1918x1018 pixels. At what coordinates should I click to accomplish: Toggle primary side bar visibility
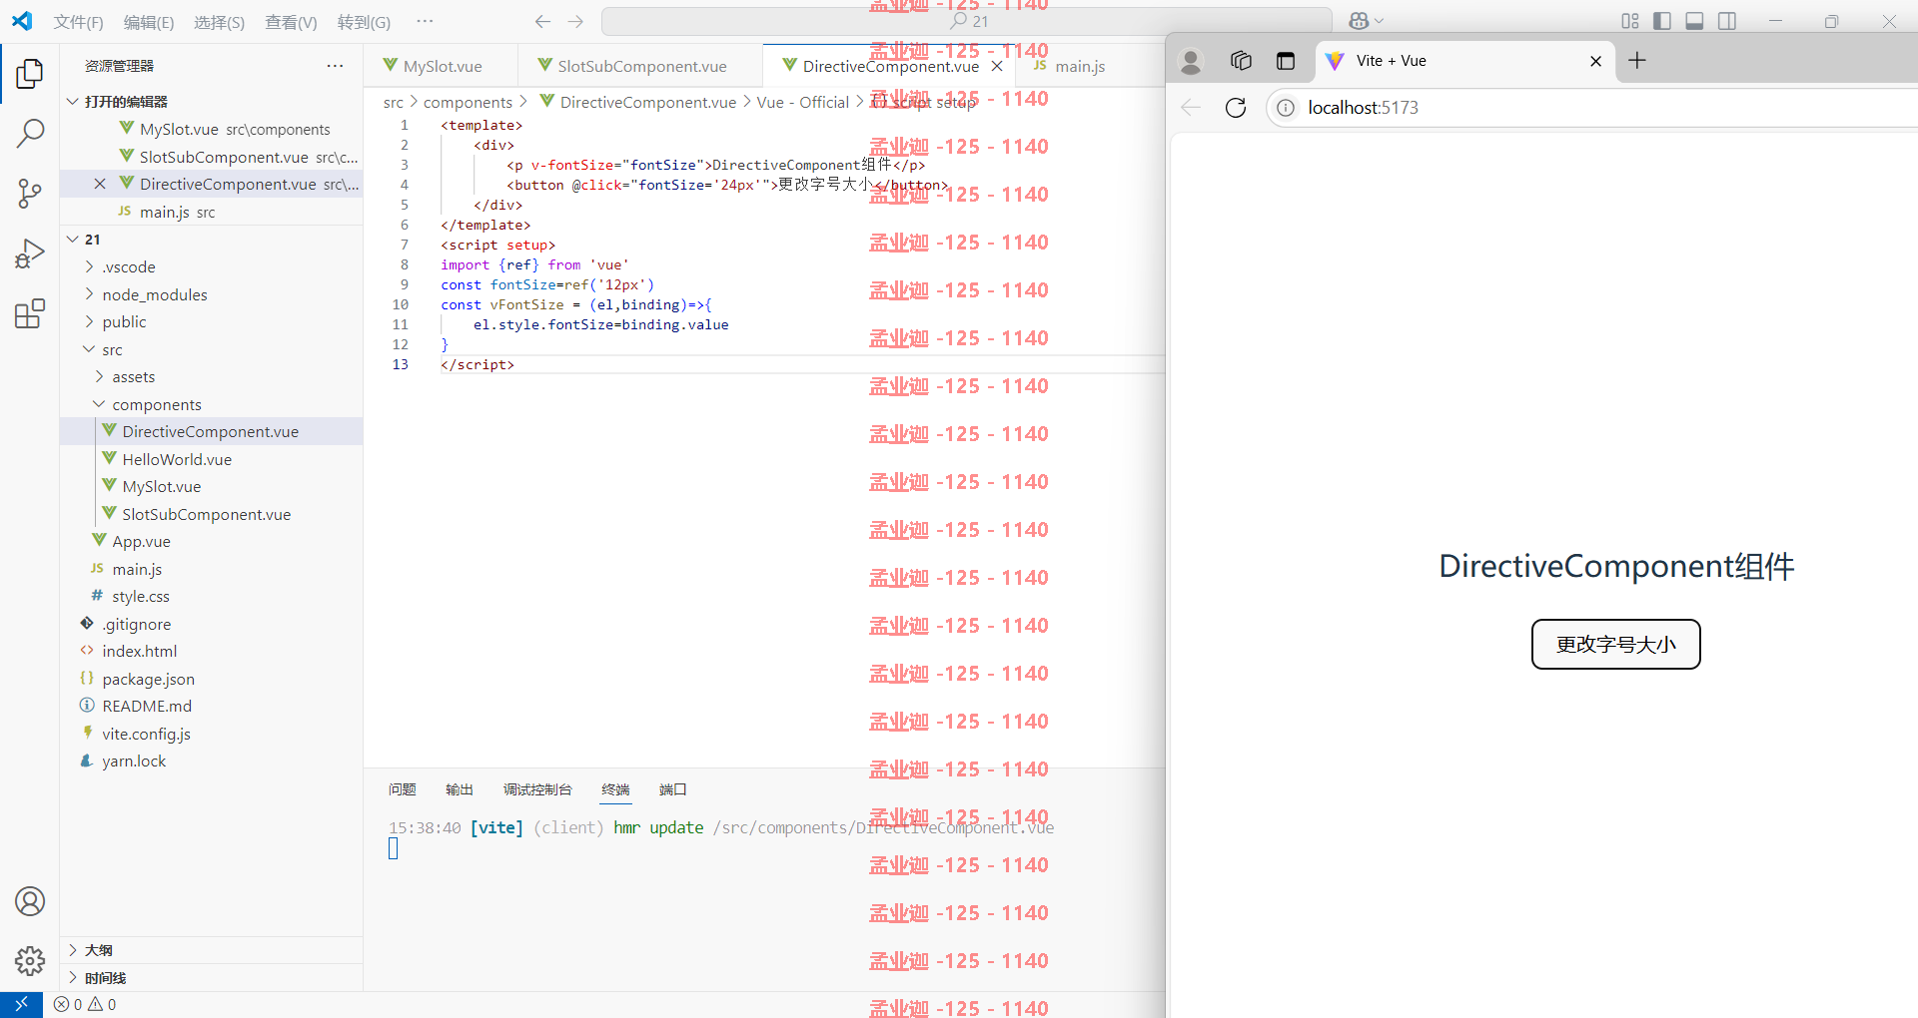1662,21
